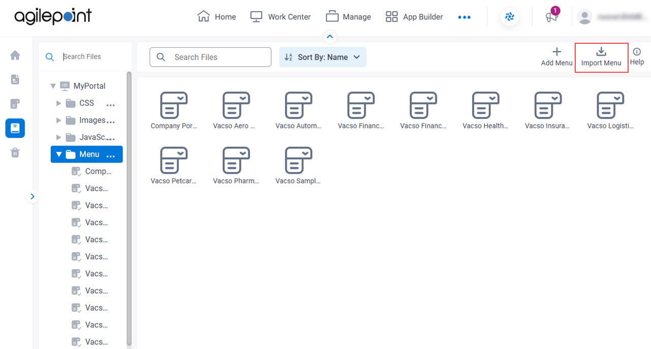Viewport: 651px width, 349px height.
Task: Select the CSS folder label
Action: coord(86,103)
